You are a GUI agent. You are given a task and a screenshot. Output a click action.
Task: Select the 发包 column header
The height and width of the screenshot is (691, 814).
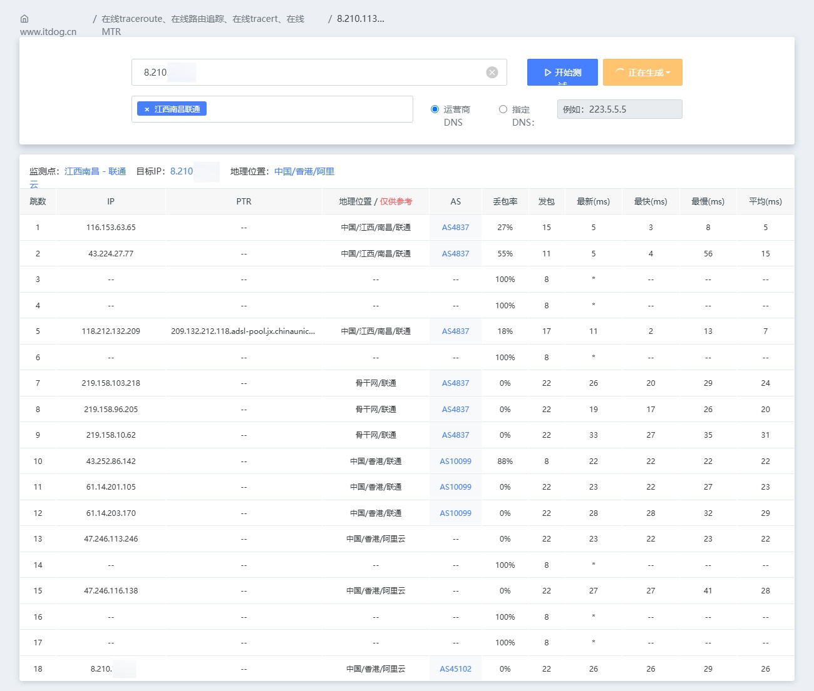[546, 201]
